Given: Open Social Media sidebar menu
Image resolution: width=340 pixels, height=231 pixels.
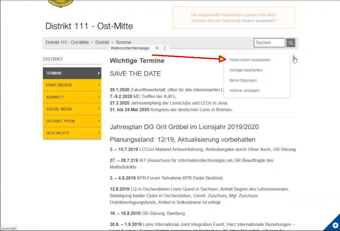Looking at the screenshot, I should coord(72,109).
